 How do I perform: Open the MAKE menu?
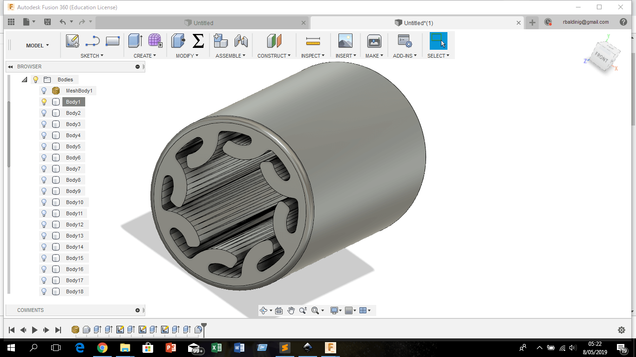(374, 56)
